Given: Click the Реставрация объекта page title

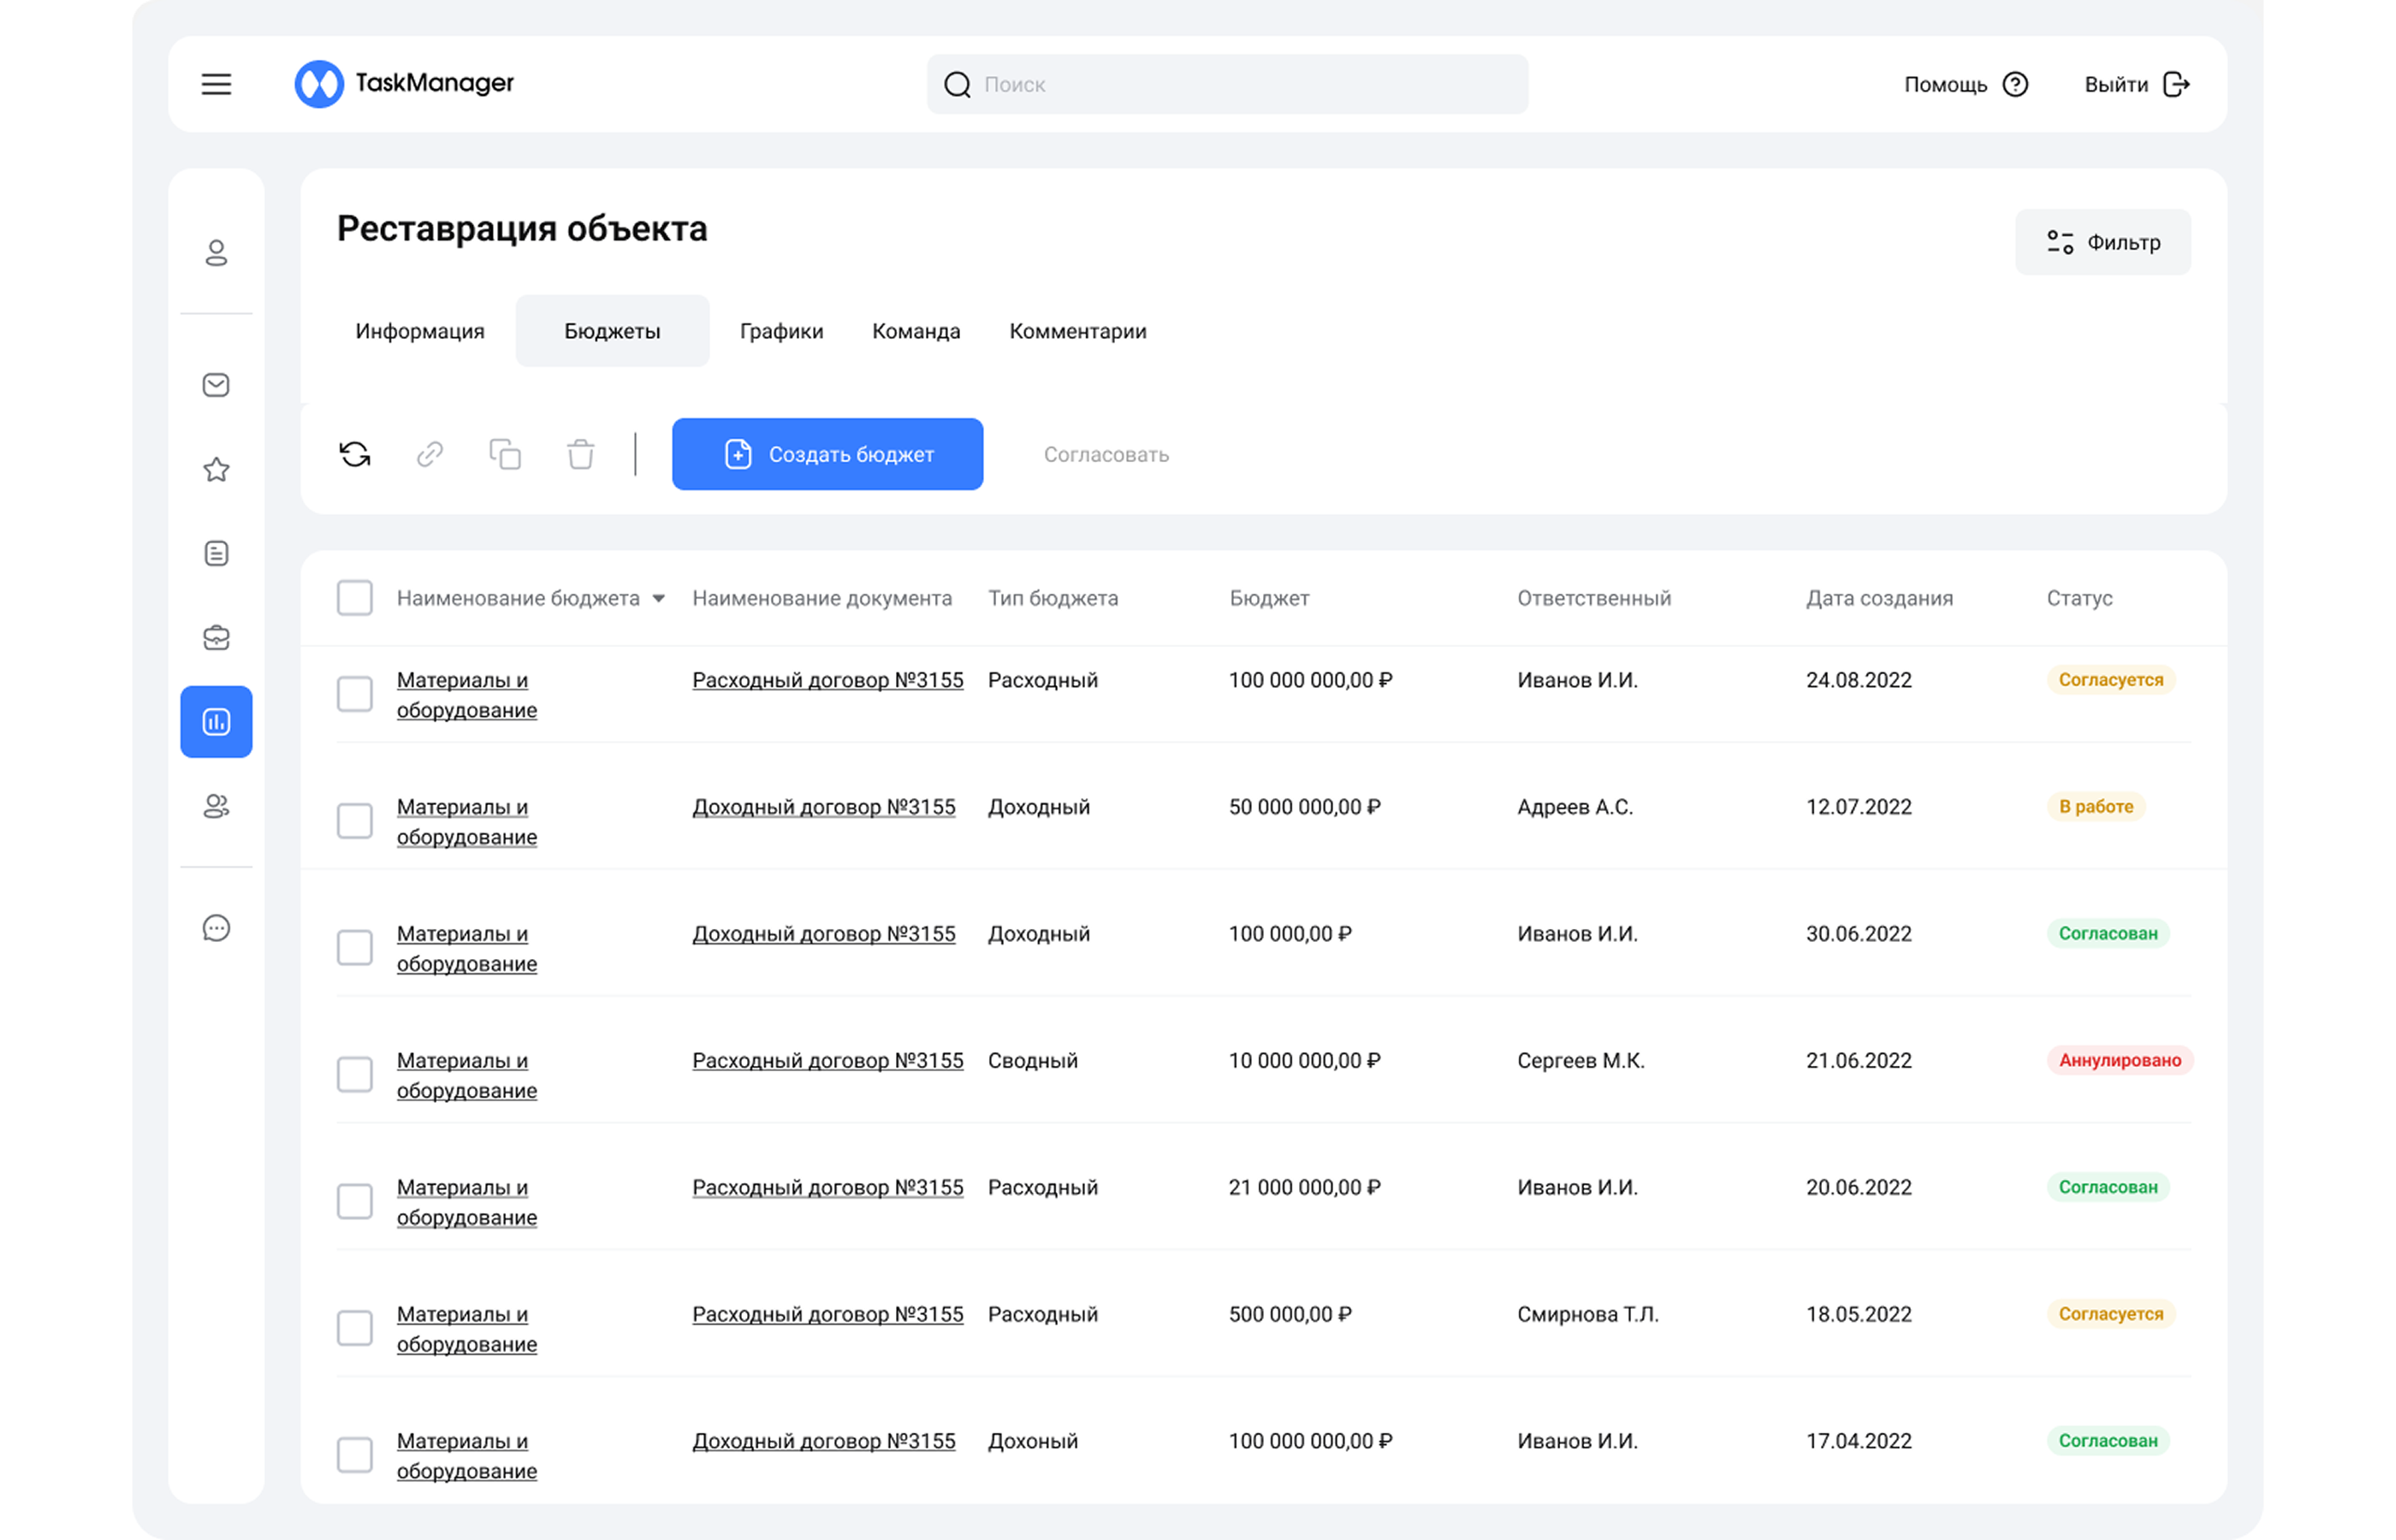Looking at the screenshot, I should pyautogui.click(x=522, y=229).
